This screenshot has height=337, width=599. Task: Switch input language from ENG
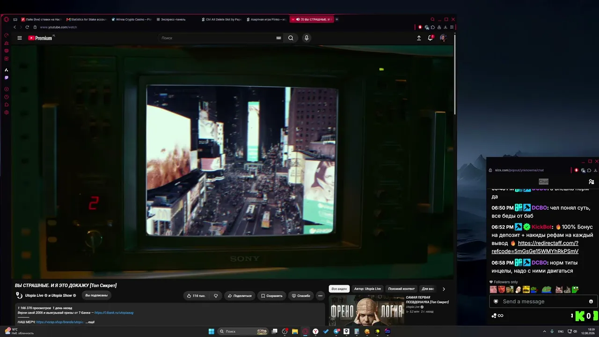coord(561,331)
